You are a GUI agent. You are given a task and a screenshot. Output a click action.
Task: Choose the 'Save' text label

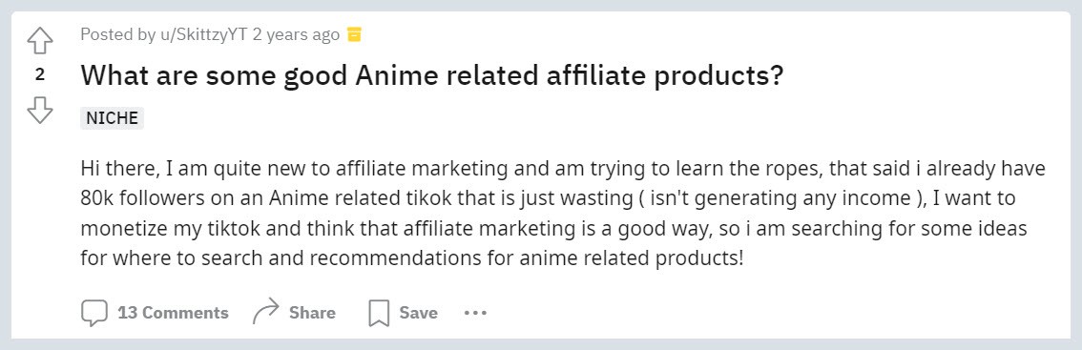click(418, 313)
